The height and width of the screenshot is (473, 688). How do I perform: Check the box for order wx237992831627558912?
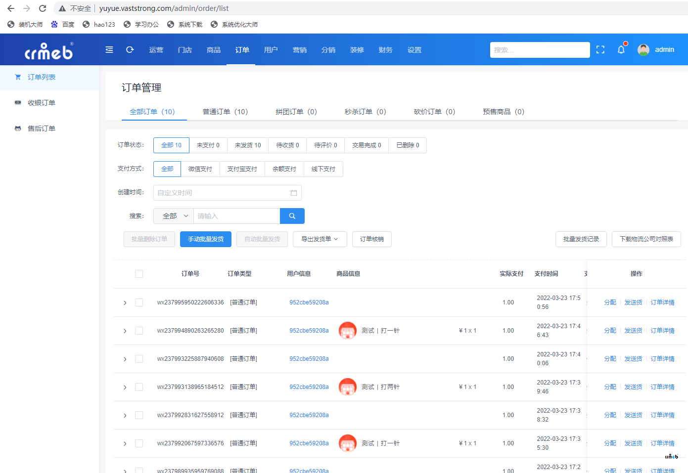(139, 415)
